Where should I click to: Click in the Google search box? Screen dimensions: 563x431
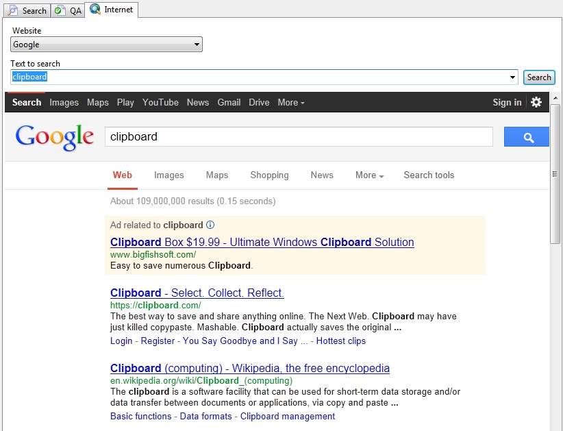tap(299, 136)
